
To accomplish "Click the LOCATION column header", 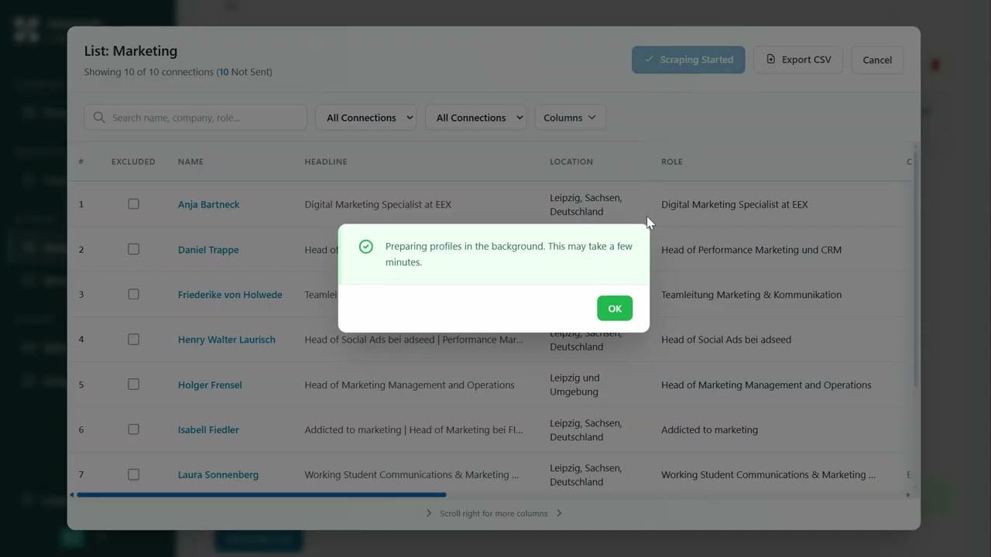I will [571, 162].
